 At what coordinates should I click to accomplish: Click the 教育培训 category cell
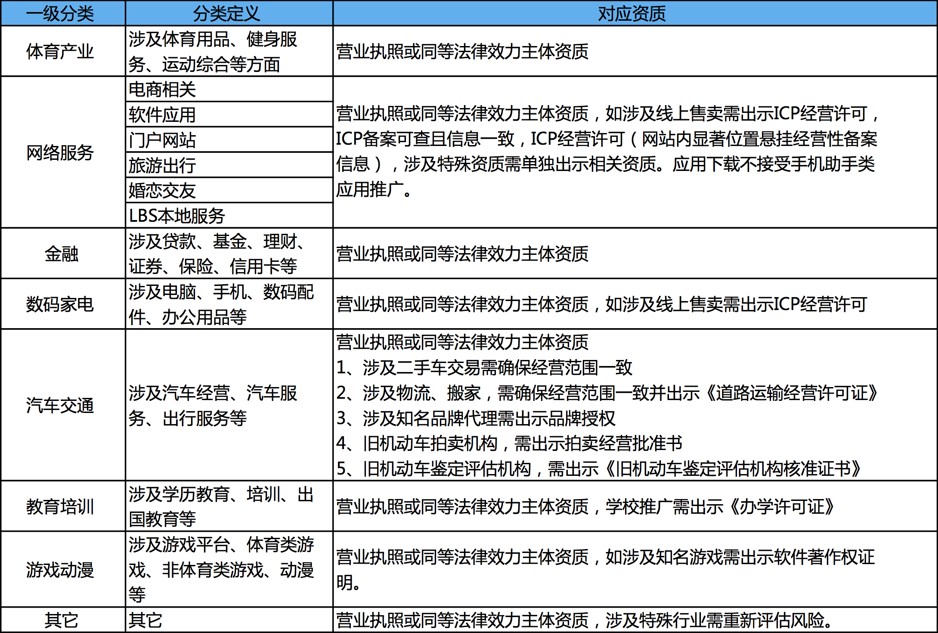(60, 506)
